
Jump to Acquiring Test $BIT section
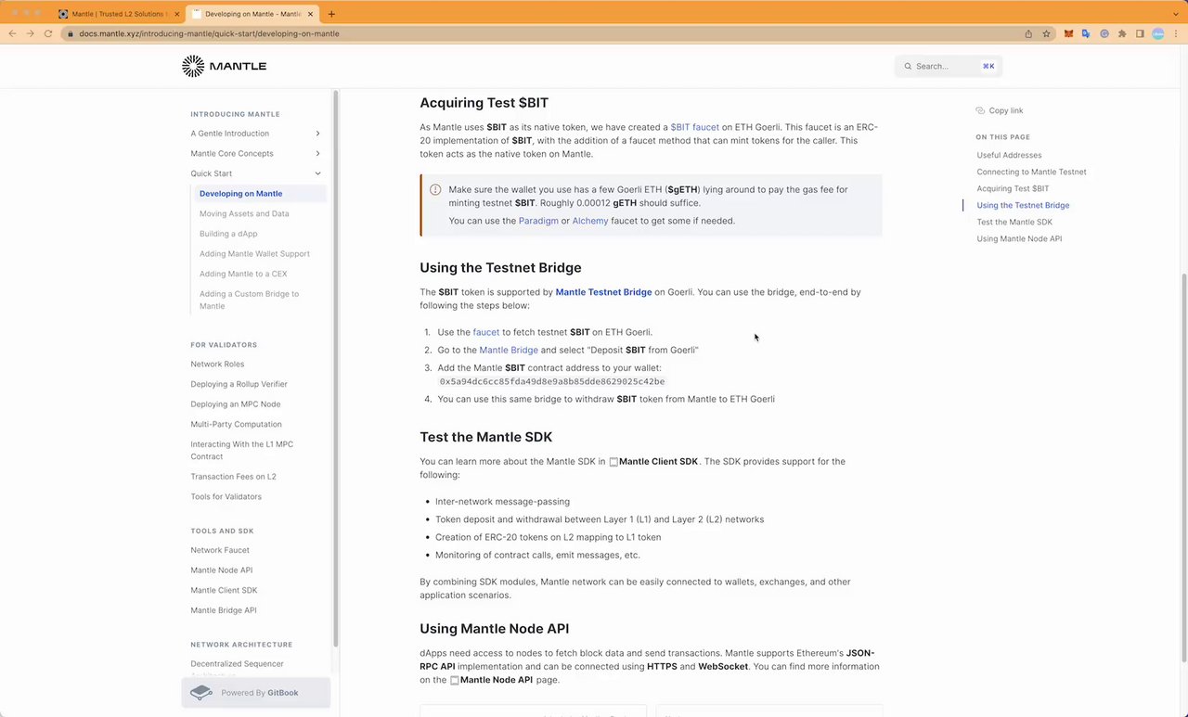pyautogui.click(x=1013, y=188)
